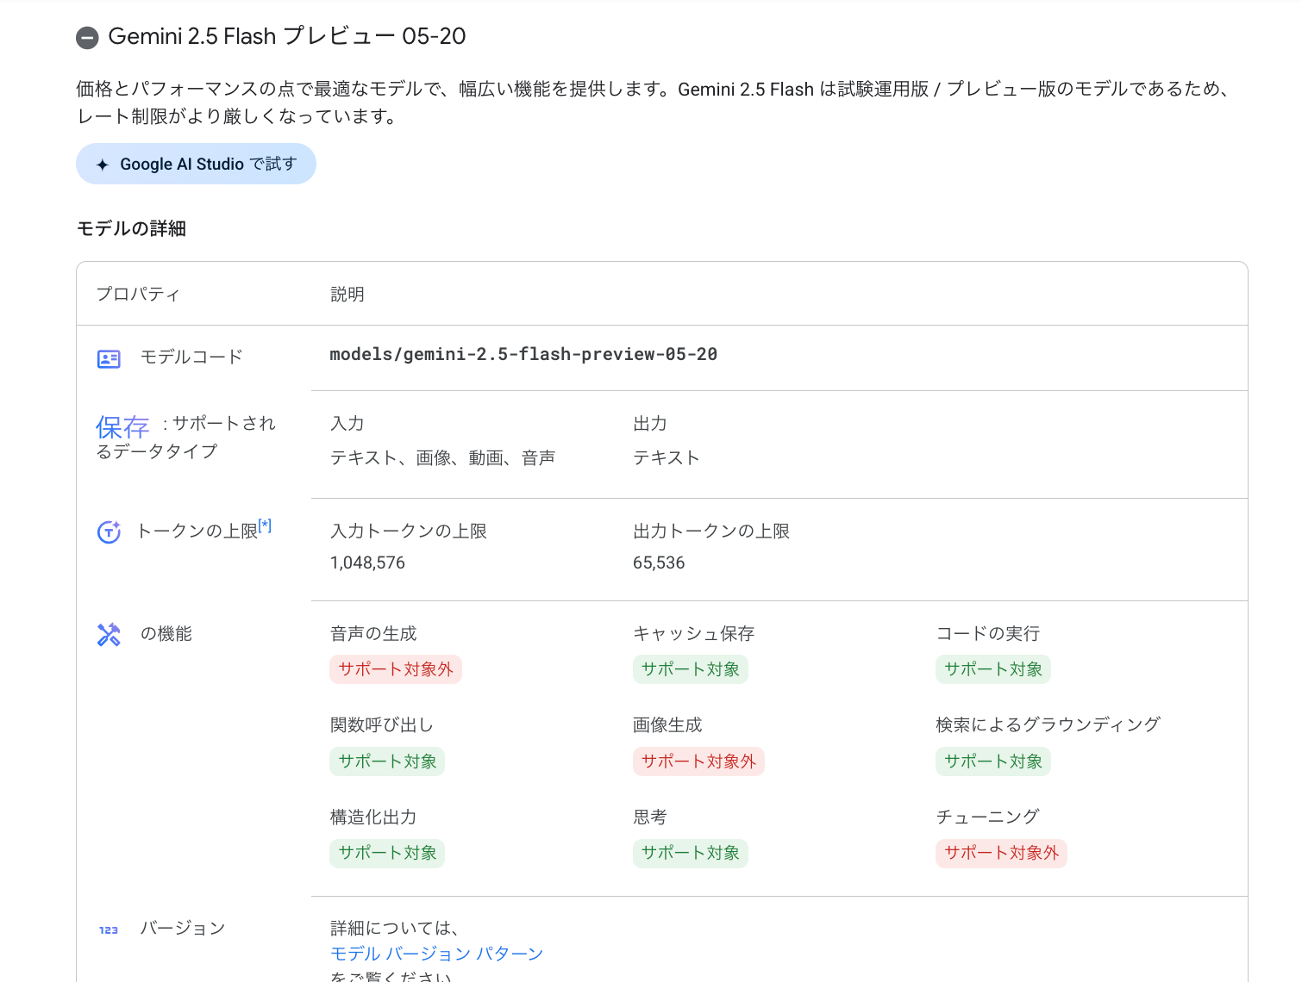Click the 123 version icon
The image size is (1302, 982).
(x=109, y=930)
